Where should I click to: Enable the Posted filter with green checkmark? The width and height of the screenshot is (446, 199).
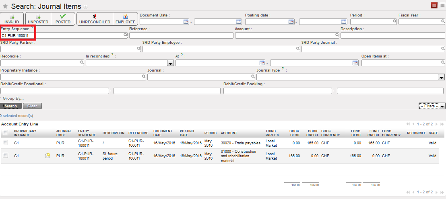[63, 19]
